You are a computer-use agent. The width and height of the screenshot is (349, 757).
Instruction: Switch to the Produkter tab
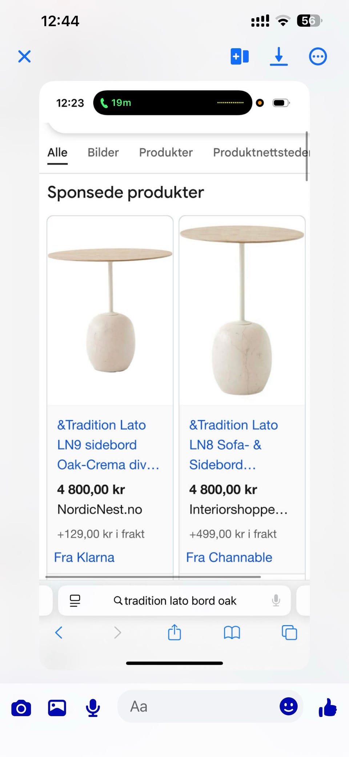(166, 152)
